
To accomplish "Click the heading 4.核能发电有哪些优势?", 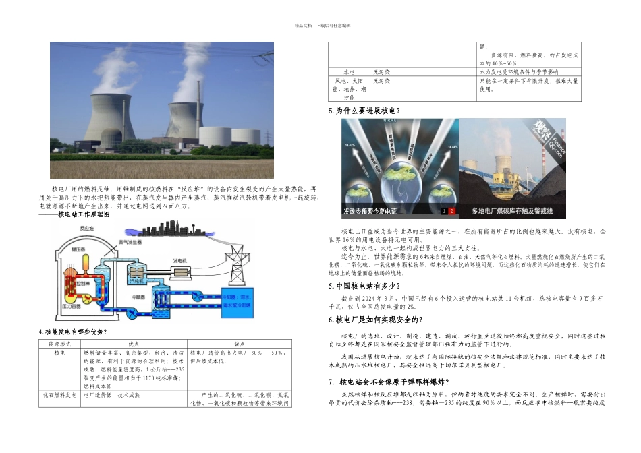I will (73, 332).
